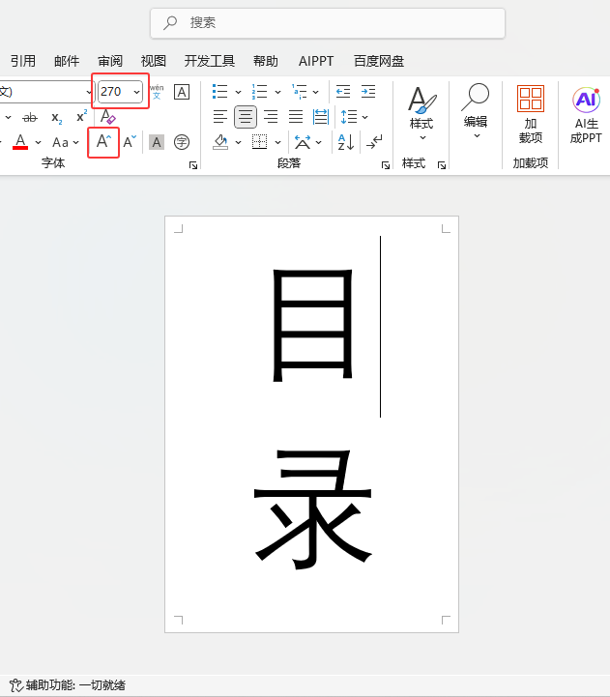Insert a bulleted list

click(220, 92)
